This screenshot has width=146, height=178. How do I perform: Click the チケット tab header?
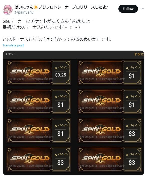[11, 54]
